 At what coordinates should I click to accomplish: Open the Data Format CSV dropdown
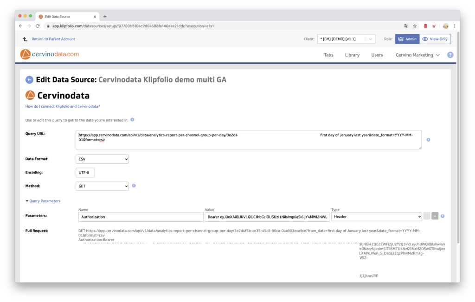102,159
